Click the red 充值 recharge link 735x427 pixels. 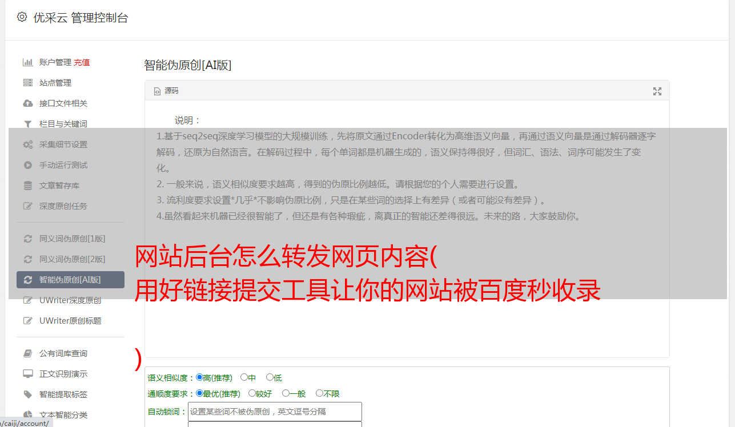[82, 62]
